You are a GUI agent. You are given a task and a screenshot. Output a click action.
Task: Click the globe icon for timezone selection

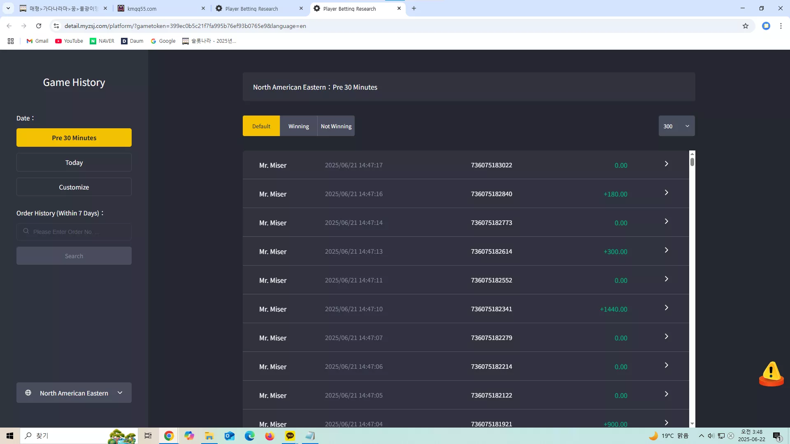tap(28, 393)
